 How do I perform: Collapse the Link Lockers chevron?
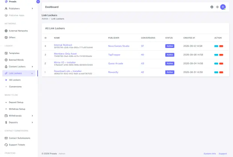coord(32,73)
